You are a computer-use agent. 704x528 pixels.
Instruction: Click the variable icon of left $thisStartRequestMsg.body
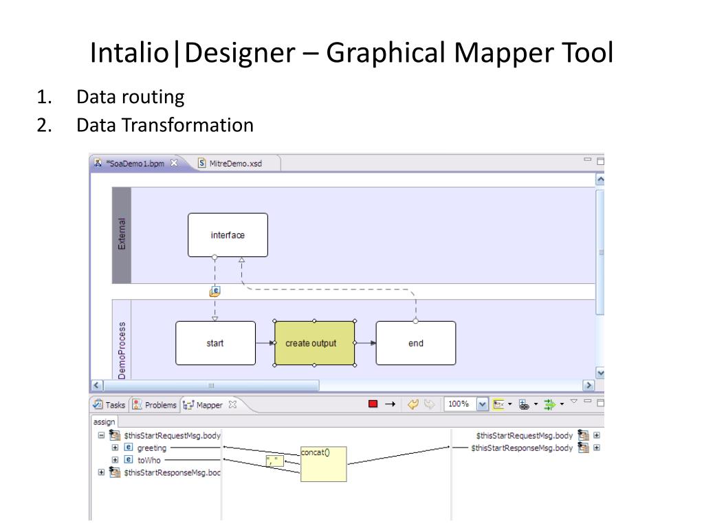click(115, 435)
